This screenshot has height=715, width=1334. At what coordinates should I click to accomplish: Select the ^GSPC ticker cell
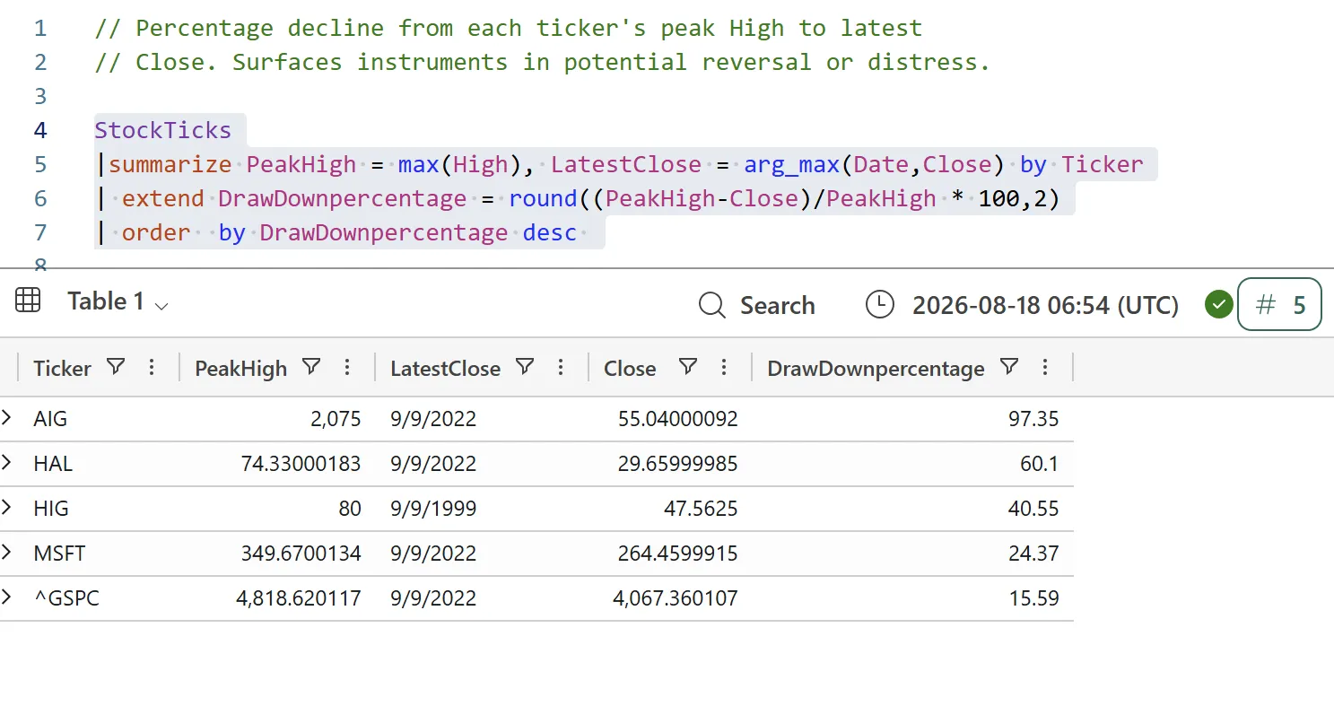click(x=65, y=598)
